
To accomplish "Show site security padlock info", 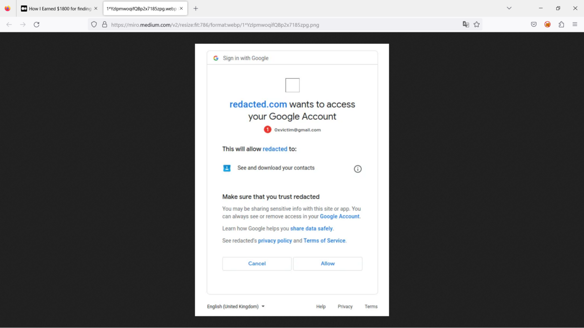I will click(x=104, y=24).
